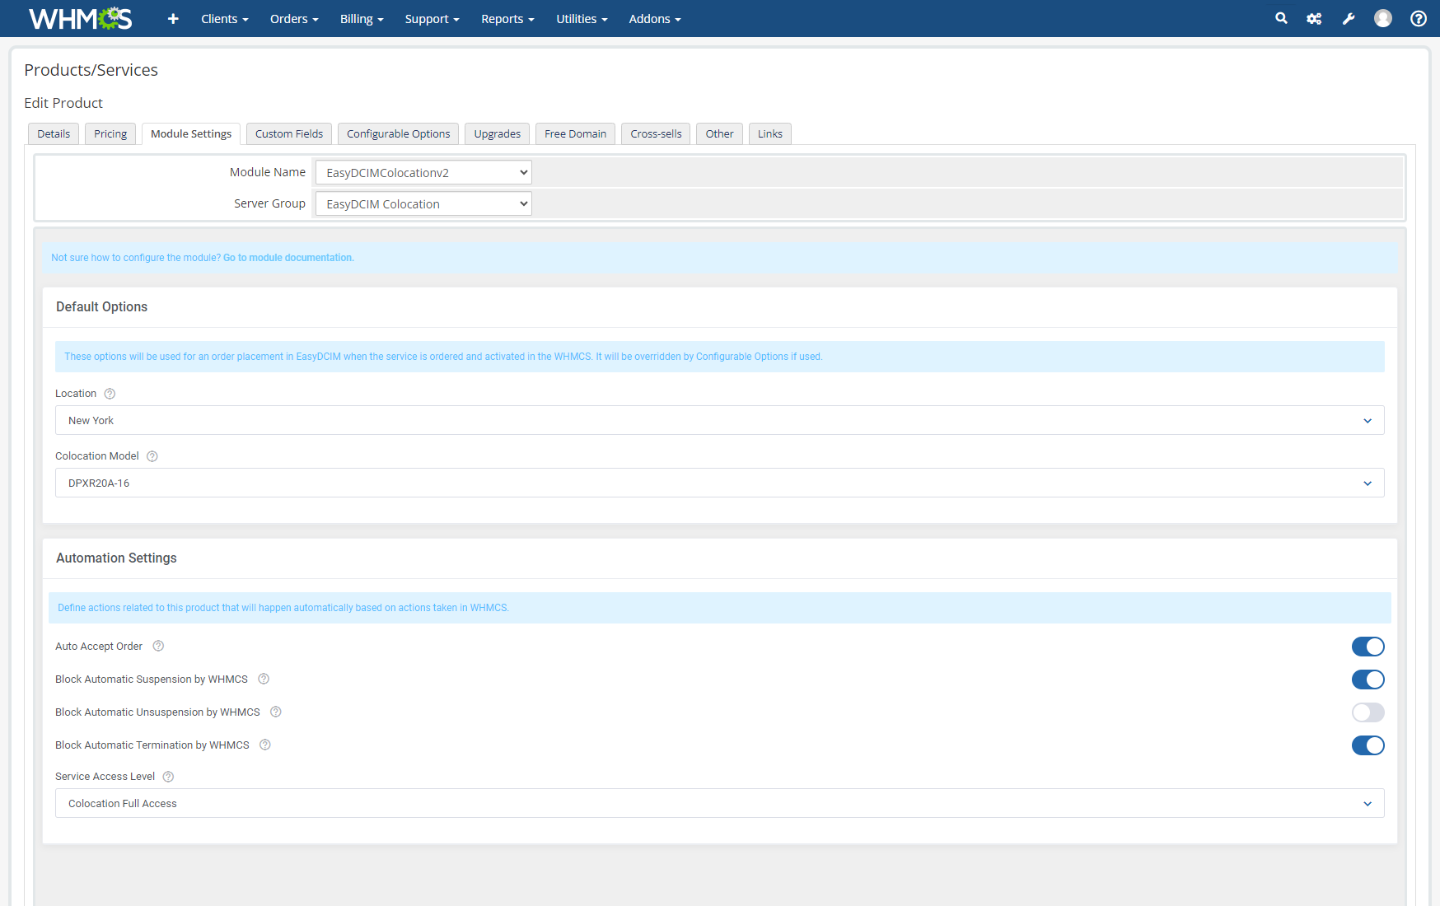Open the Colocation Model dropdown DPXR20A-16
This screenshot has width=1440, height=906.
[x=719, y=483]
